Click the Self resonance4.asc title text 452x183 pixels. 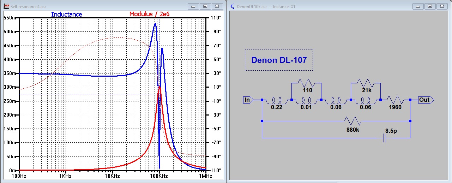tap(28, 6)
